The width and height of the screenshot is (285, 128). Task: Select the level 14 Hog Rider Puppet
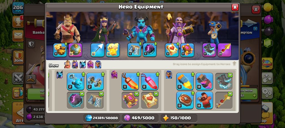pos(204,100)
